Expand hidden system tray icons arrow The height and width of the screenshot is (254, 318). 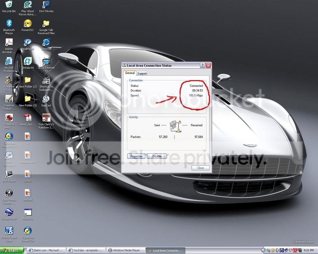[263, 250]
